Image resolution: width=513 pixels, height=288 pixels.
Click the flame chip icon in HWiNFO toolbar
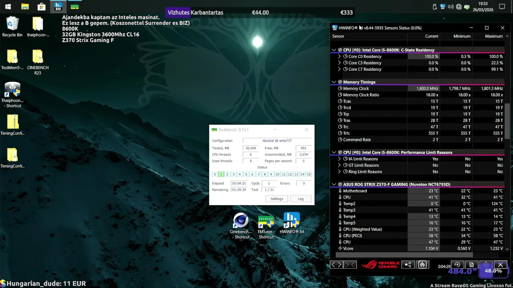pyautogui.click(x=422, y=265)
